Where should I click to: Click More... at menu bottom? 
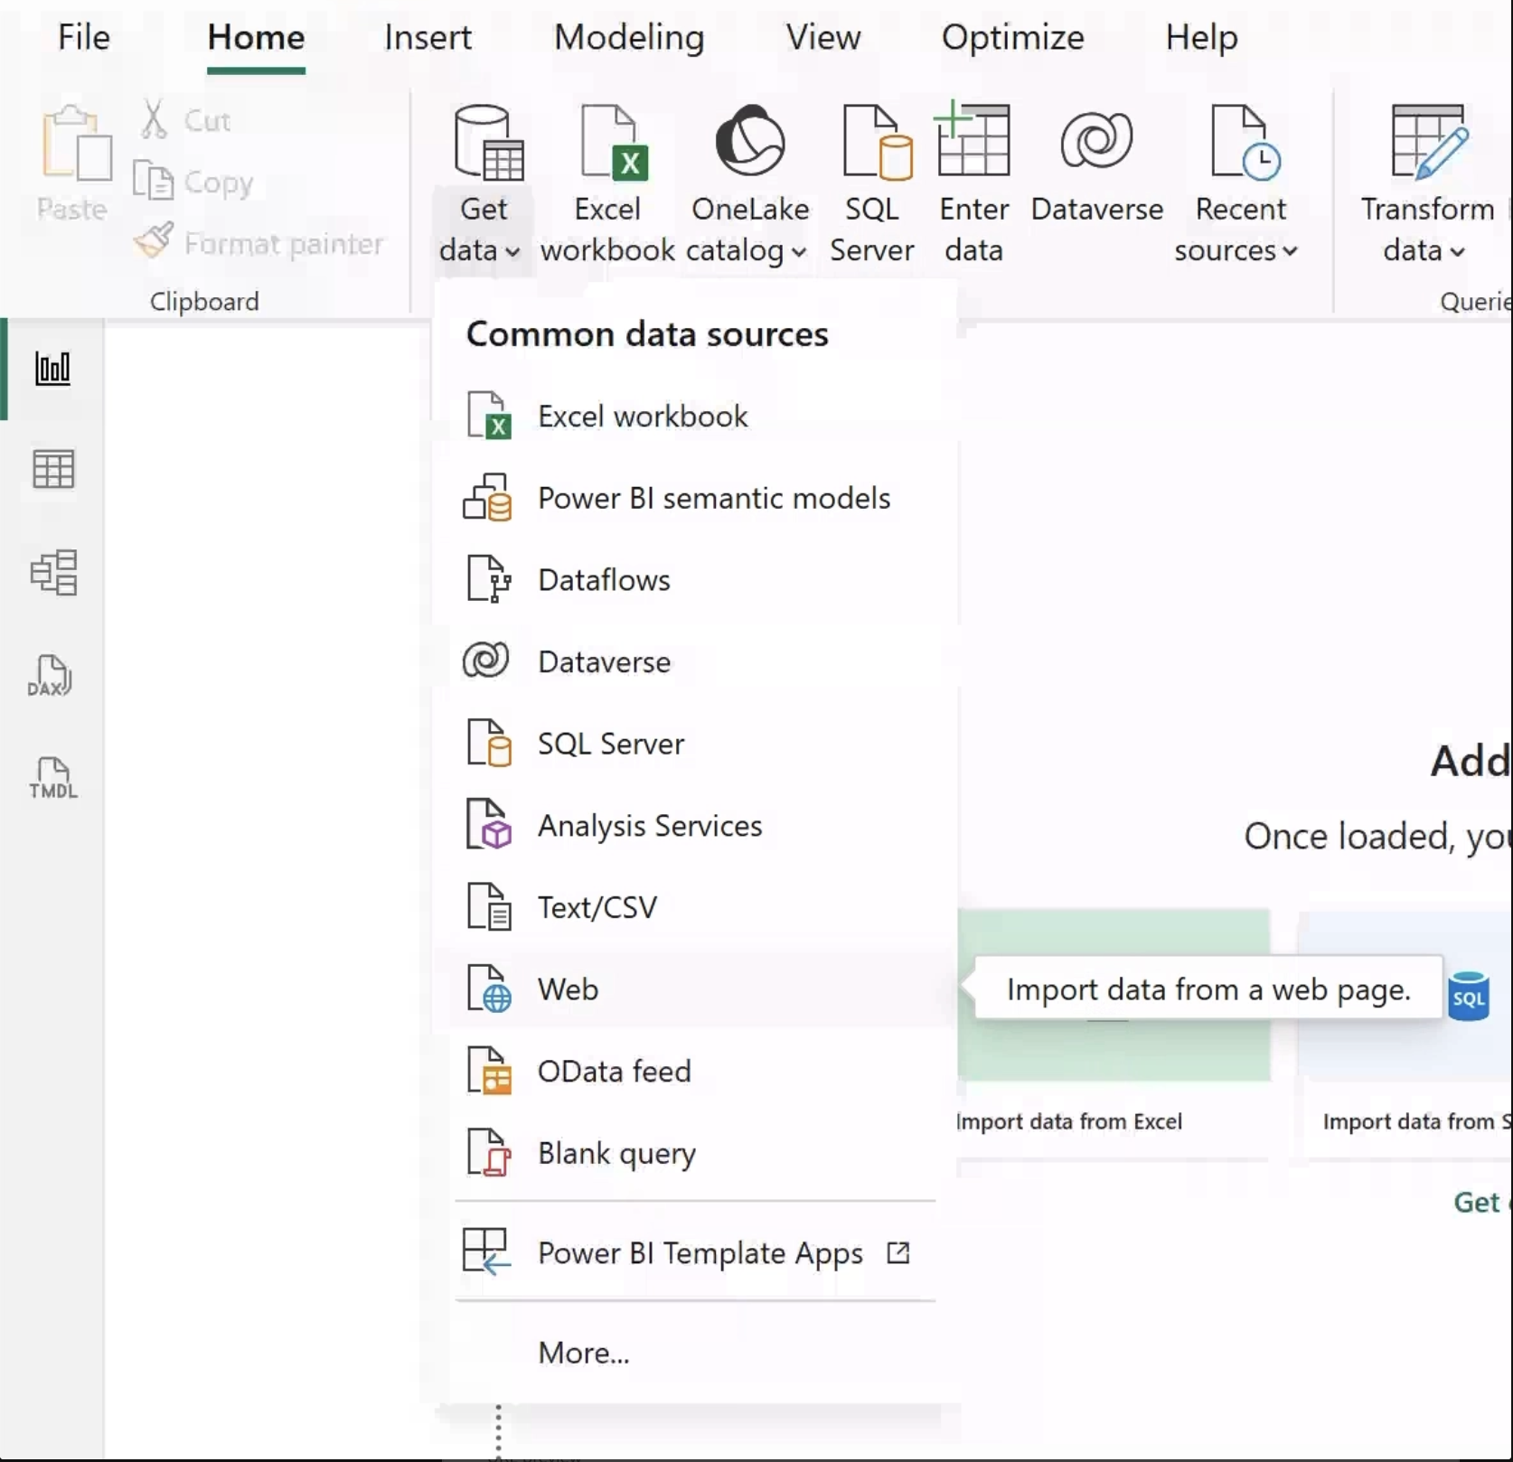click(695, 1353)
